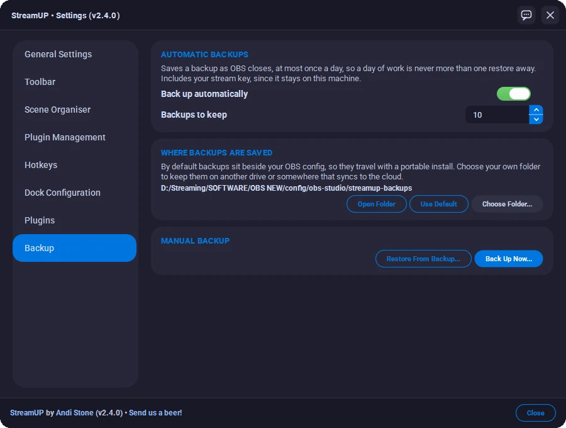Show Dock Configuration settings
Viewport: 566px width, 428px height.
pyautogui.click(x=74, y=193)
